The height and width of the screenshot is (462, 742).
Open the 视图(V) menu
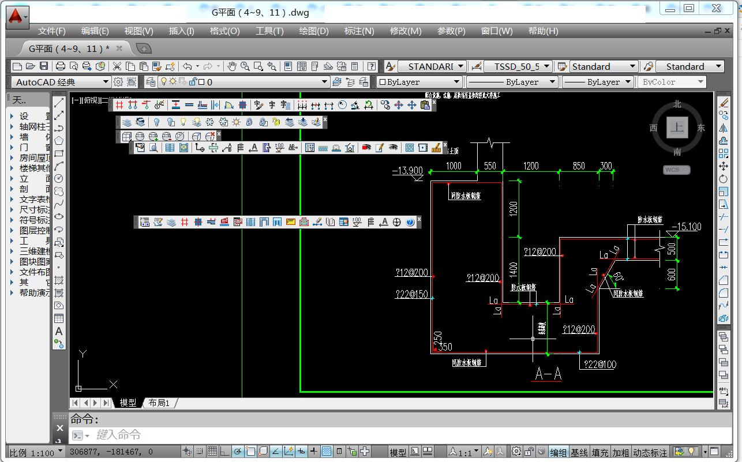click(x=139, y=31)
